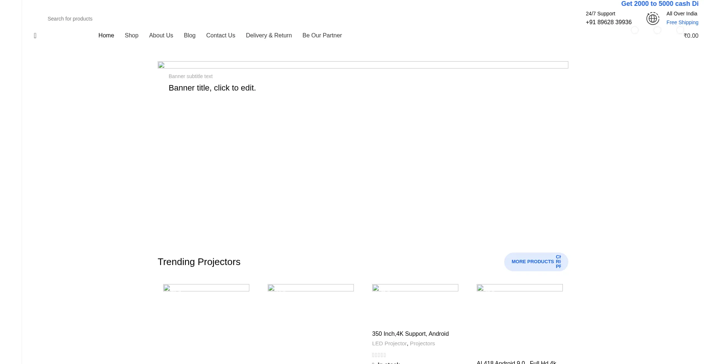Navigate to About Us page
This screenshot has height=364, width=704.
[x=161, y=36]
